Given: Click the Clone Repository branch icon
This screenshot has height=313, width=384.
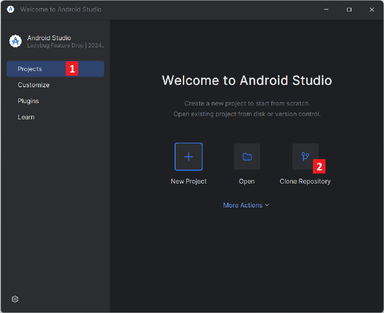Looking at the screenshot, I should point(305,156).
